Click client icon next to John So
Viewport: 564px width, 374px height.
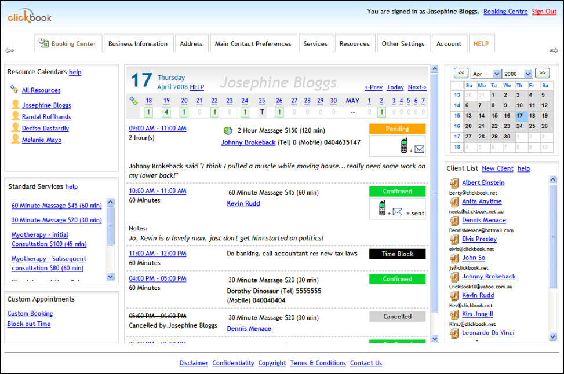tap(454, 258)
